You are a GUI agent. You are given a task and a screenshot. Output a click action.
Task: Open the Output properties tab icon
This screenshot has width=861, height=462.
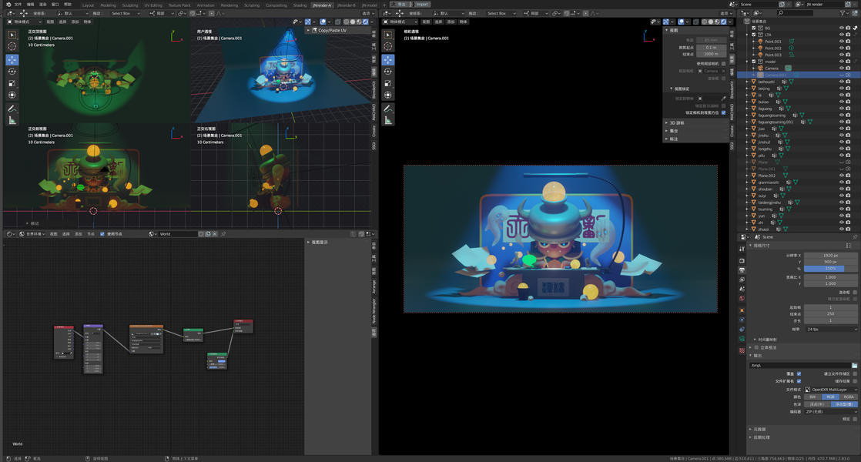(742, 270)
